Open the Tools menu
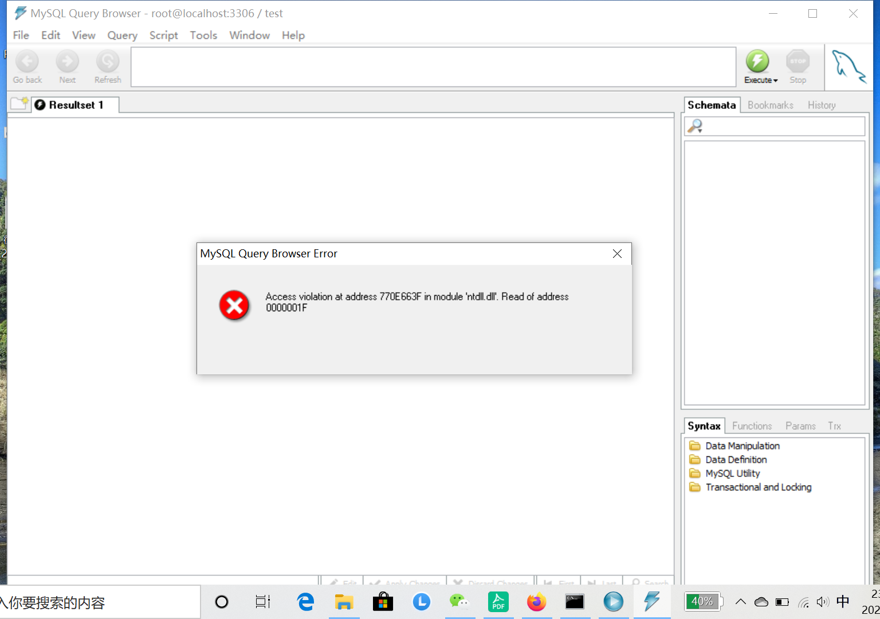This screenshot has height=619, width=880. click(x=203, y=35)
